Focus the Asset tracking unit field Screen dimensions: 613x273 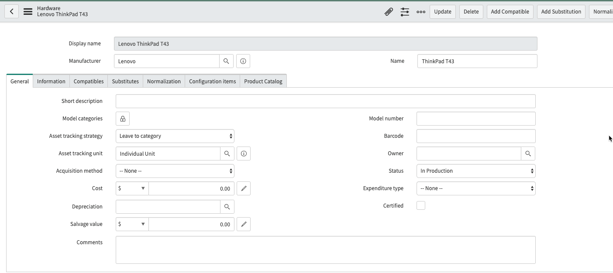pos(168,154)
